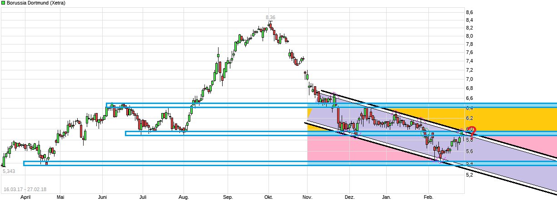557x202 pixels.
Task: Select the Juni label on the time axis
Action: (x=103, y=197)
